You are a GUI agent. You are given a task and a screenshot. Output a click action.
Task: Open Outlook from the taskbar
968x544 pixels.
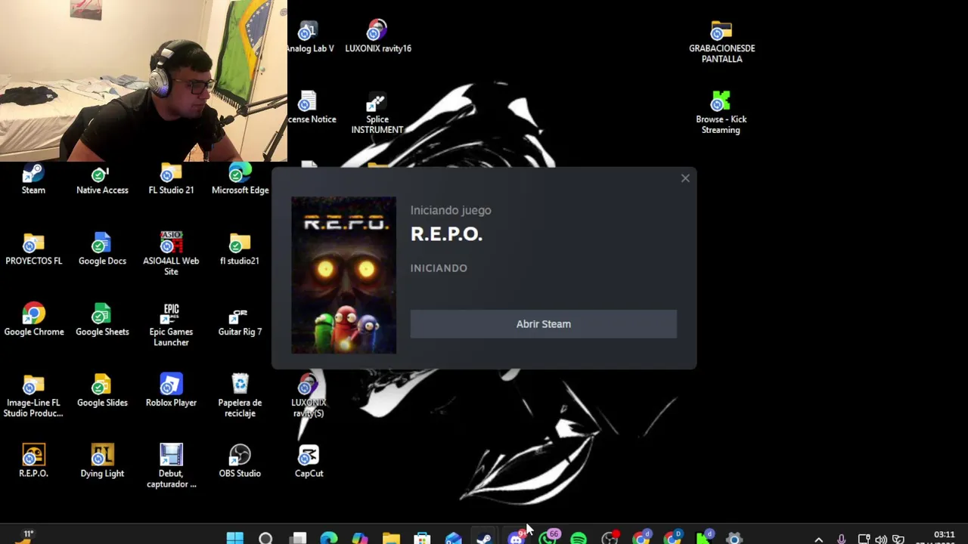(x=453, y=539)
